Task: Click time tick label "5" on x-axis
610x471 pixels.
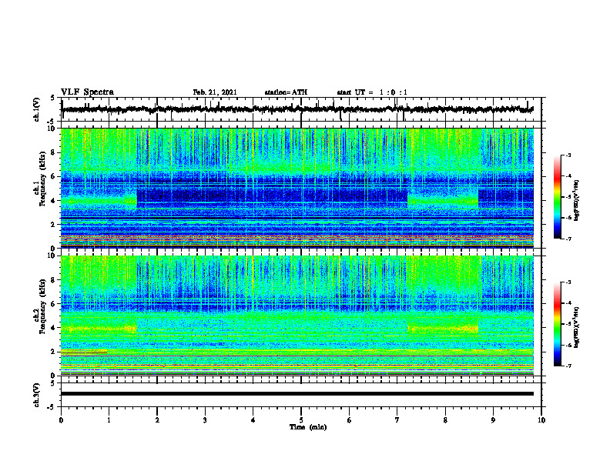Action: pos(301,420)
